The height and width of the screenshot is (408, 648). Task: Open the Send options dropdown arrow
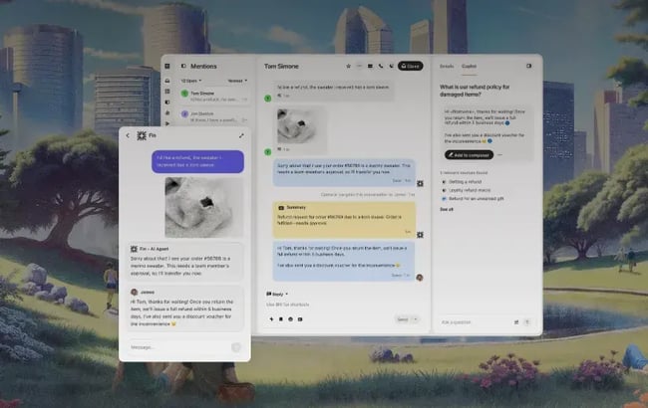[416, 319]
